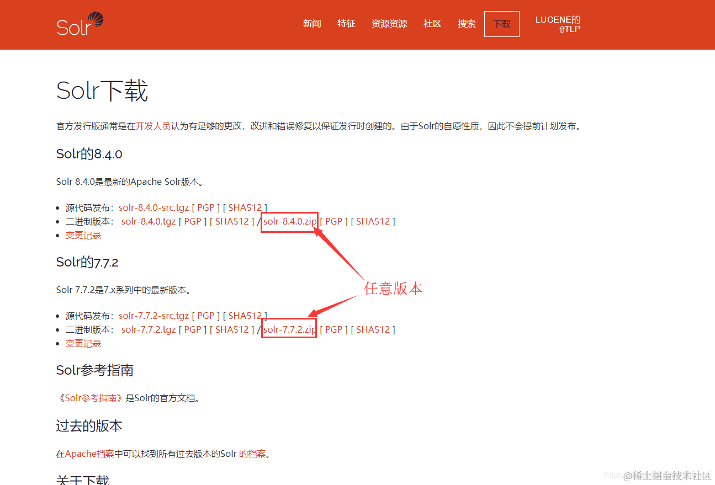Image resolution: width=715 pixels, height=485 pixels.
Task: Click the Solr的8.4.0 heading
Action: click(x=89, y=154)
